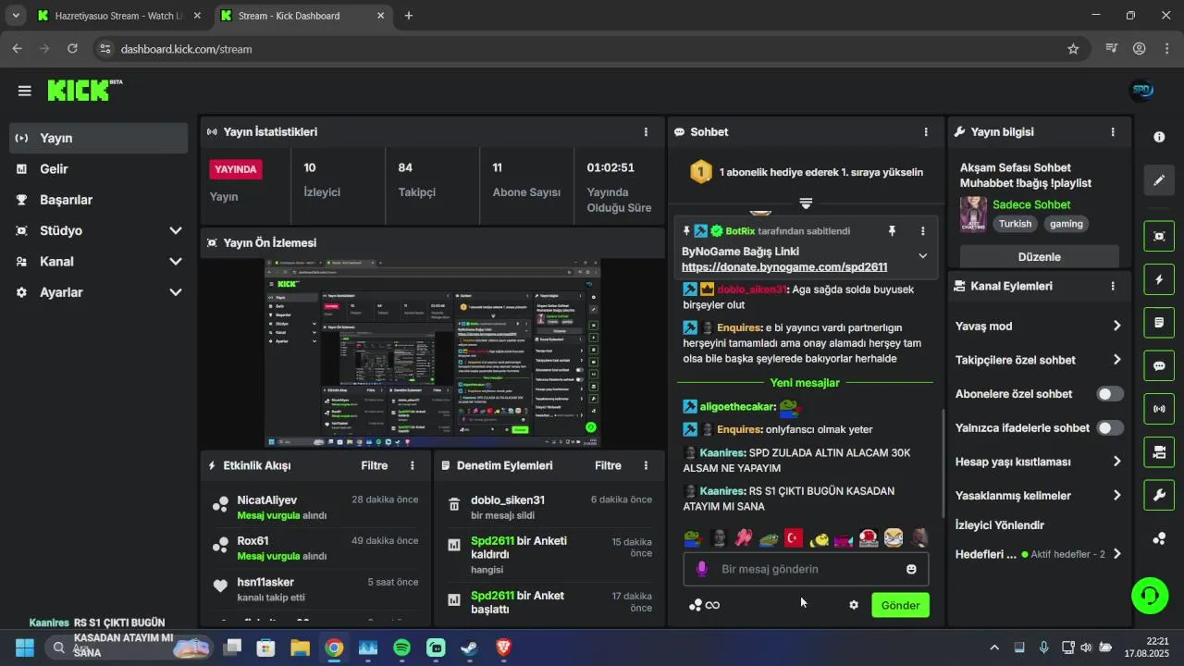Open Yavaş mod settings arrow

pyautogui.click(x=1116, y=326)
